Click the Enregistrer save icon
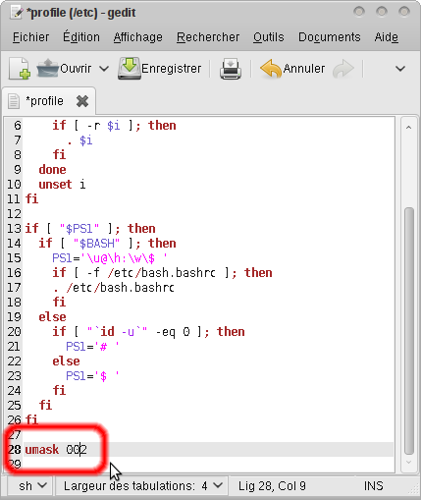The height and width of the screenshot is (500, 421). (x=130, y=68)
